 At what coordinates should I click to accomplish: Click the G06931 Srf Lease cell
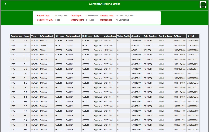60,45
